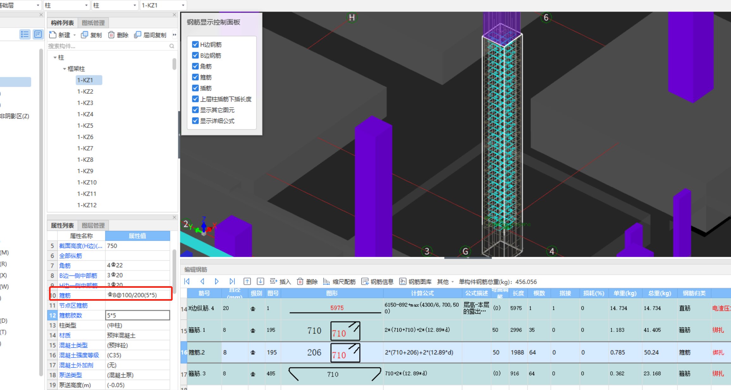Move rebar row up icon
731x390 pixels.
click(247, 281)
